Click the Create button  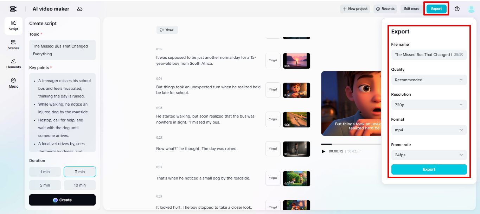click(x=62, y=200)
